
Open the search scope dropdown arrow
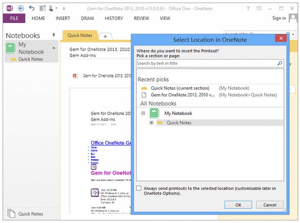coord(293,34)
